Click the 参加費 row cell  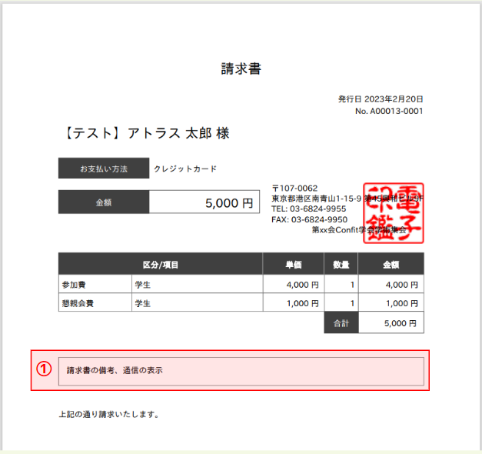coord(95,284)
